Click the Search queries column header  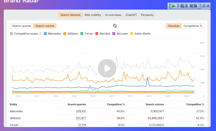point(77,104)
